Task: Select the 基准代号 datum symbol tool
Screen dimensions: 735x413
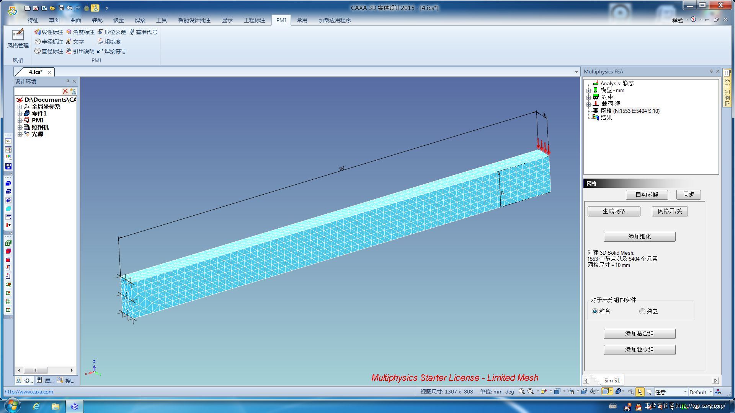Action: click(x=143, y=32)
